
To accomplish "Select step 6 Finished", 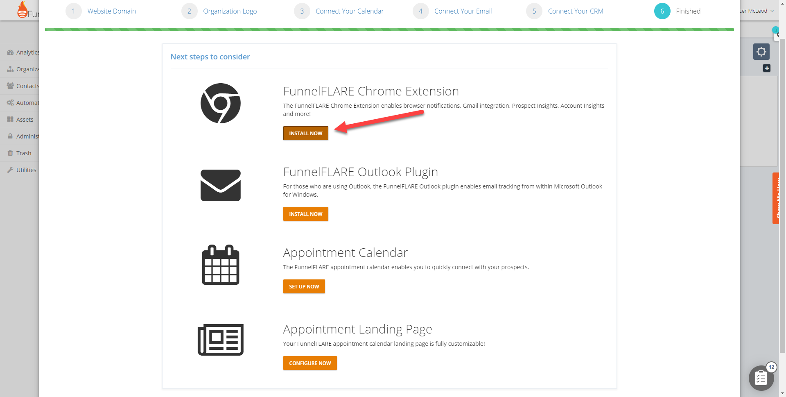I will [678, 11].
